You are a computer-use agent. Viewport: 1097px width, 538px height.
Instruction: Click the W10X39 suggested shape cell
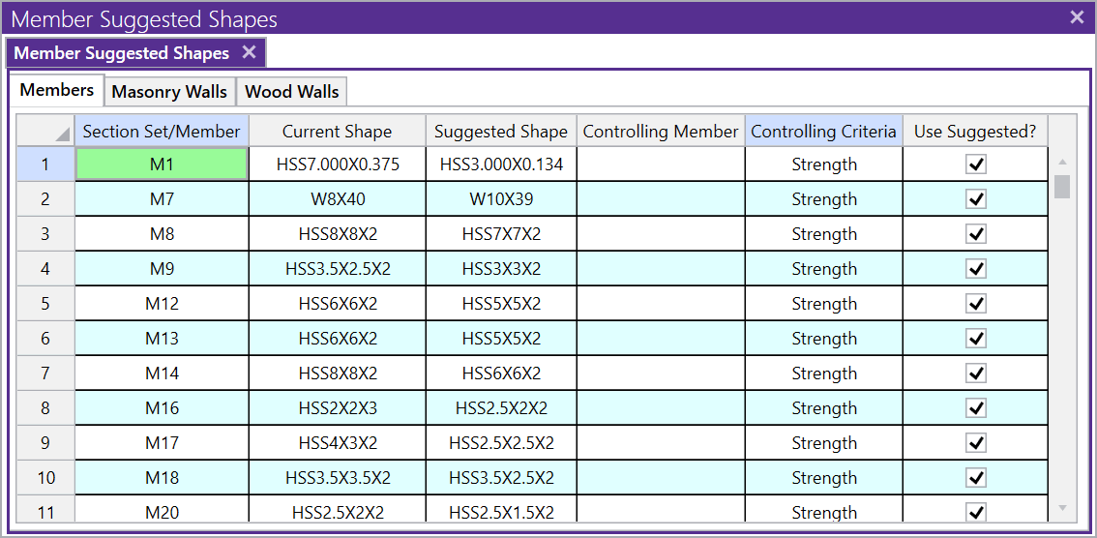click(501, 199)
